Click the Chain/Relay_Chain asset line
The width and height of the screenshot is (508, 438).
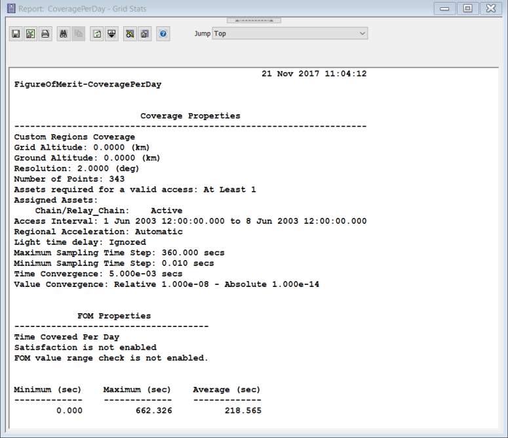98,211
